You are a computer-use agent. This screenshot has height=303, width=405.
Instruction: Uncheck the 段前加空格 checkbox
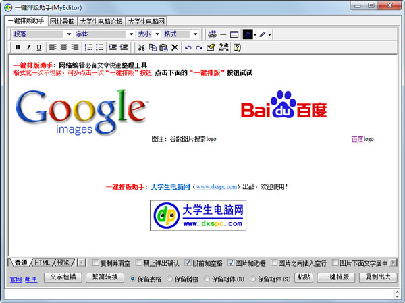tap(188, 263)
